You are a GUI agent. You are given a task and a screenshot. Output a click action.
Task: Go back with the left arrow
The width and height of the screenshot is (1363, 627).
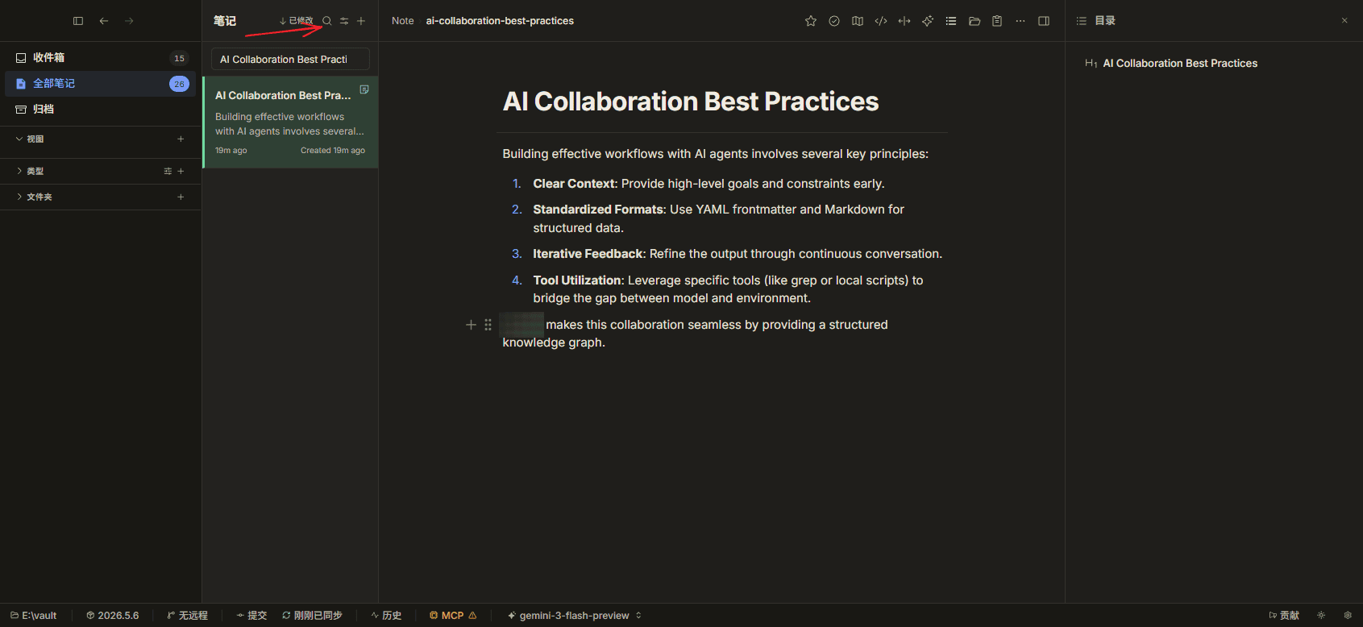pos(104,21)
